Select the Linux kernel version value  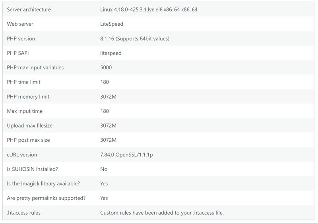point(149,10)
